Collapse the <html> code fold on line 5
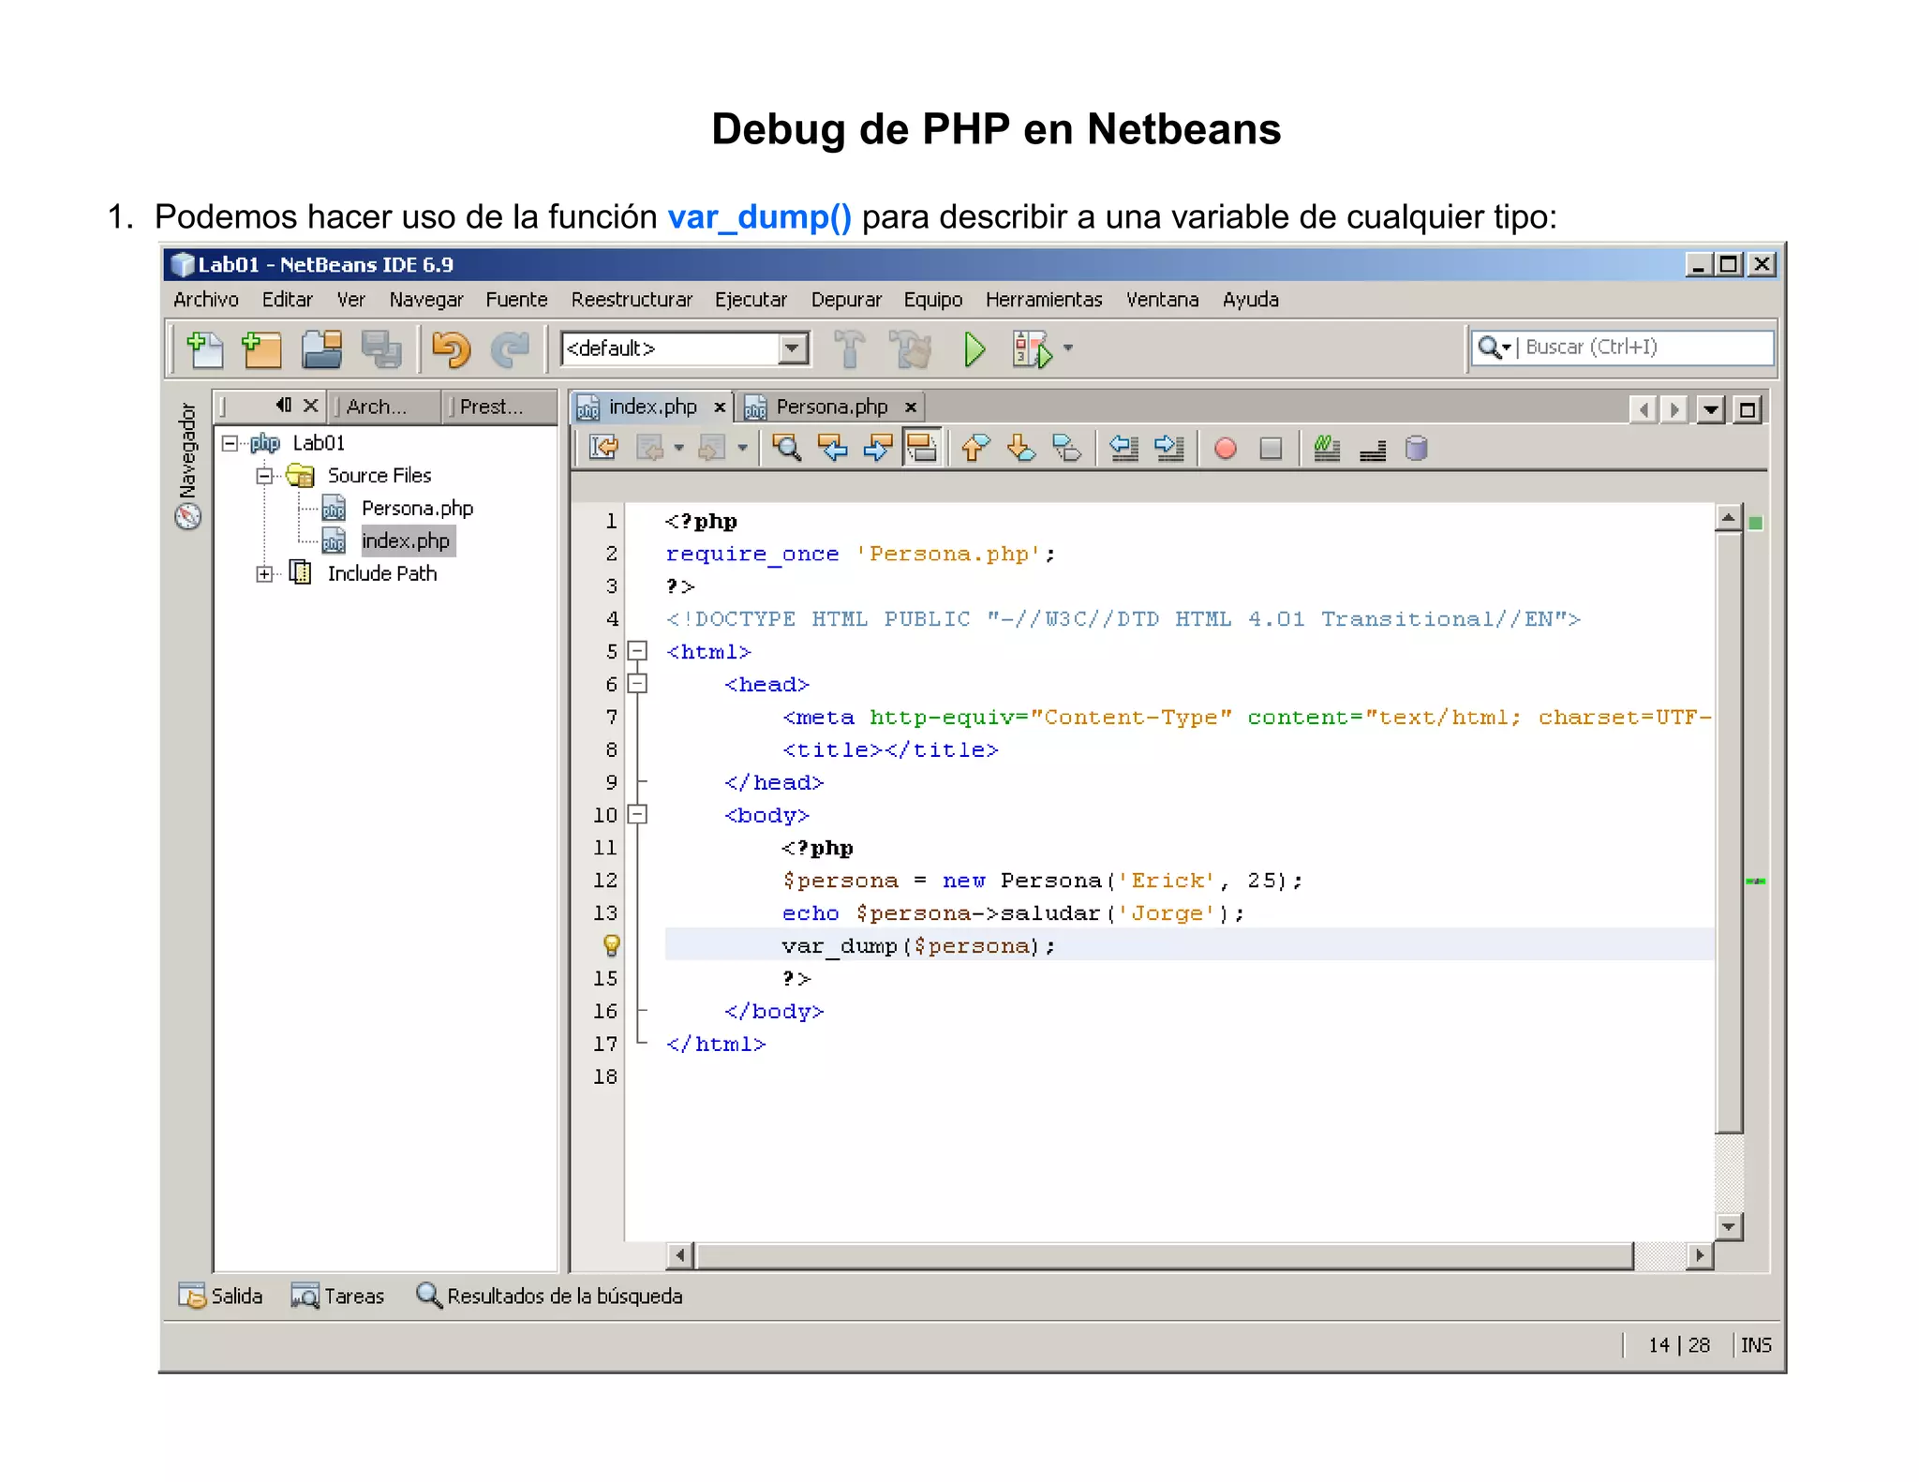 pyautogui.click(x=637, y=650)
